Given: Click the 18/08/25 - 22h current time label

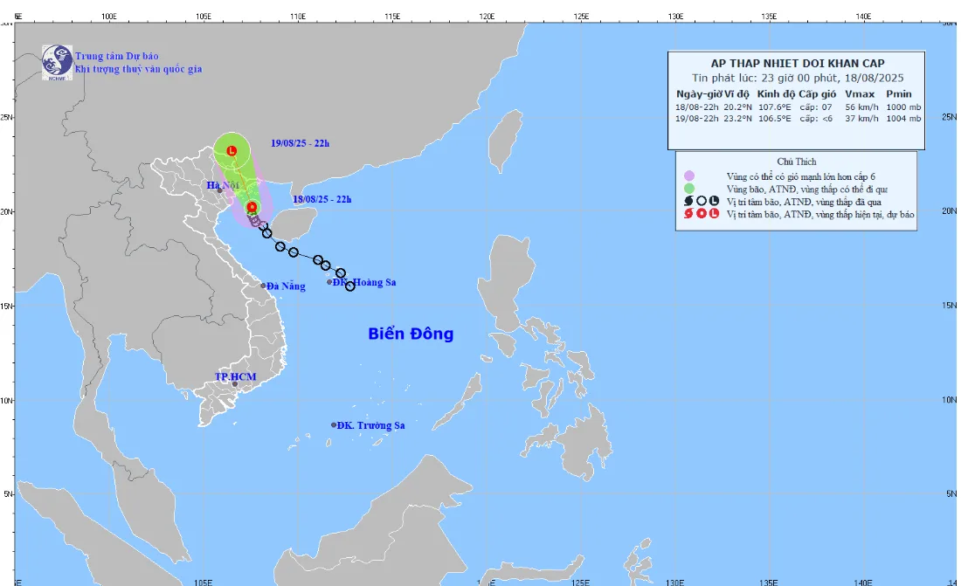Looking at the screenshot, I should point(322,199).
